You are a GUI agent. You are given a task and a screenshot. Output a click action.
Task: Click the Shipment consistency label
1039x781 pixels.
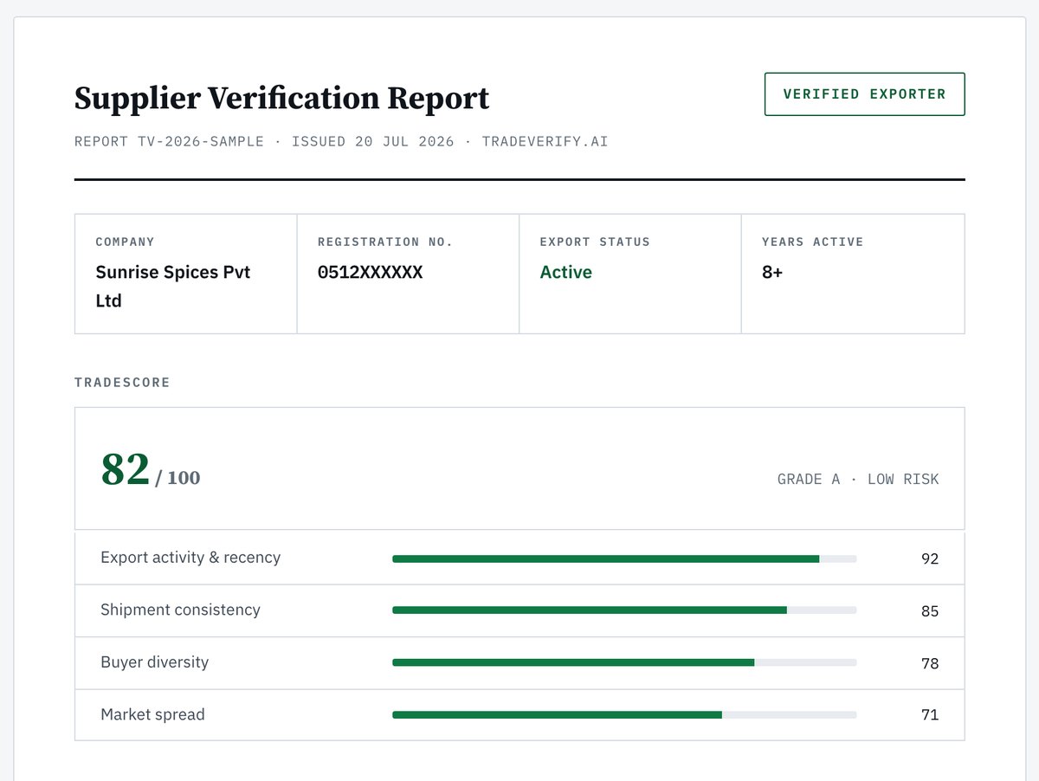[180, 610]
